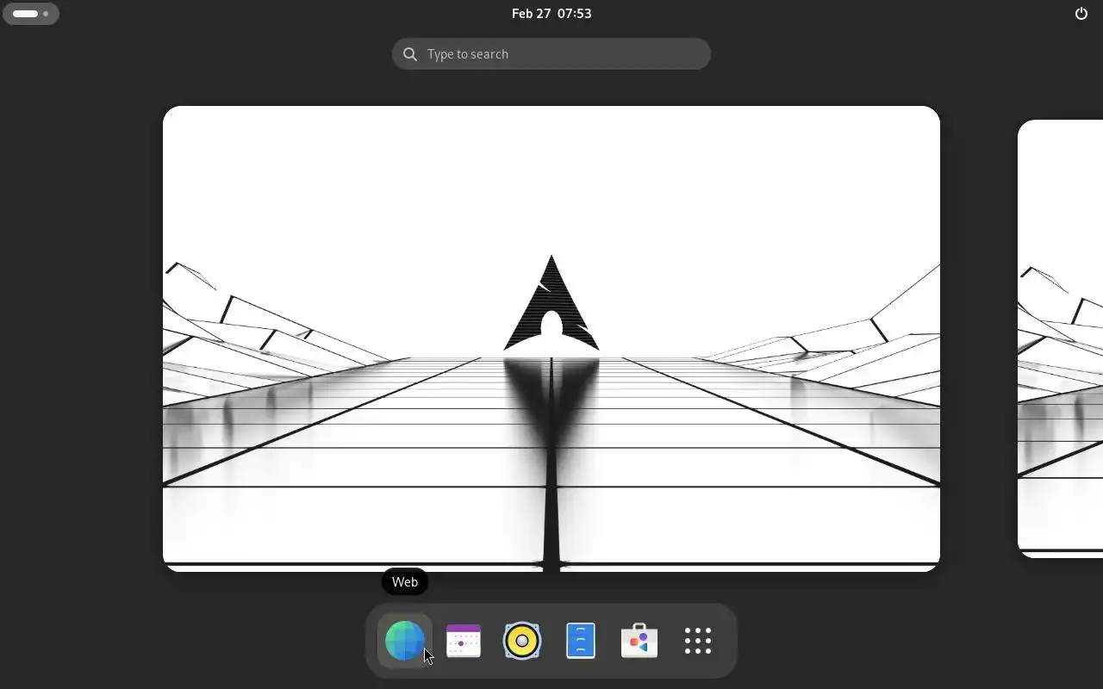Click the search magnifier icon
Screen dimensions: 1103x689
pyautogui.click(x=410, y=54)
